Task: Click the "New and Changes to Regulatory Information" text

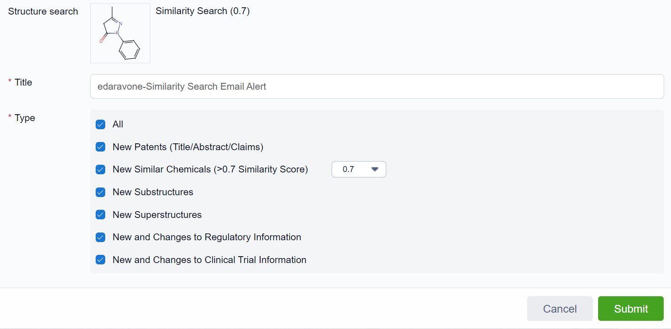Action: click(x=207, y=237)
